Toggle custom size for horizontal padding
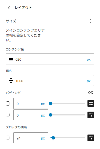This screenshot has width=100, height=149. pos(91,115)
